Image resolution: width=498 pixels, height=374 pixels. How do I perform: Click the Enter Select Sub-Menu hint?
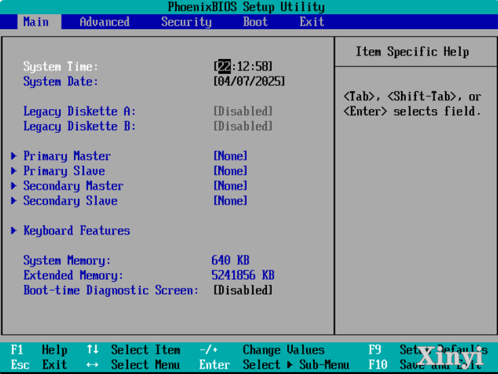point(274,365)
